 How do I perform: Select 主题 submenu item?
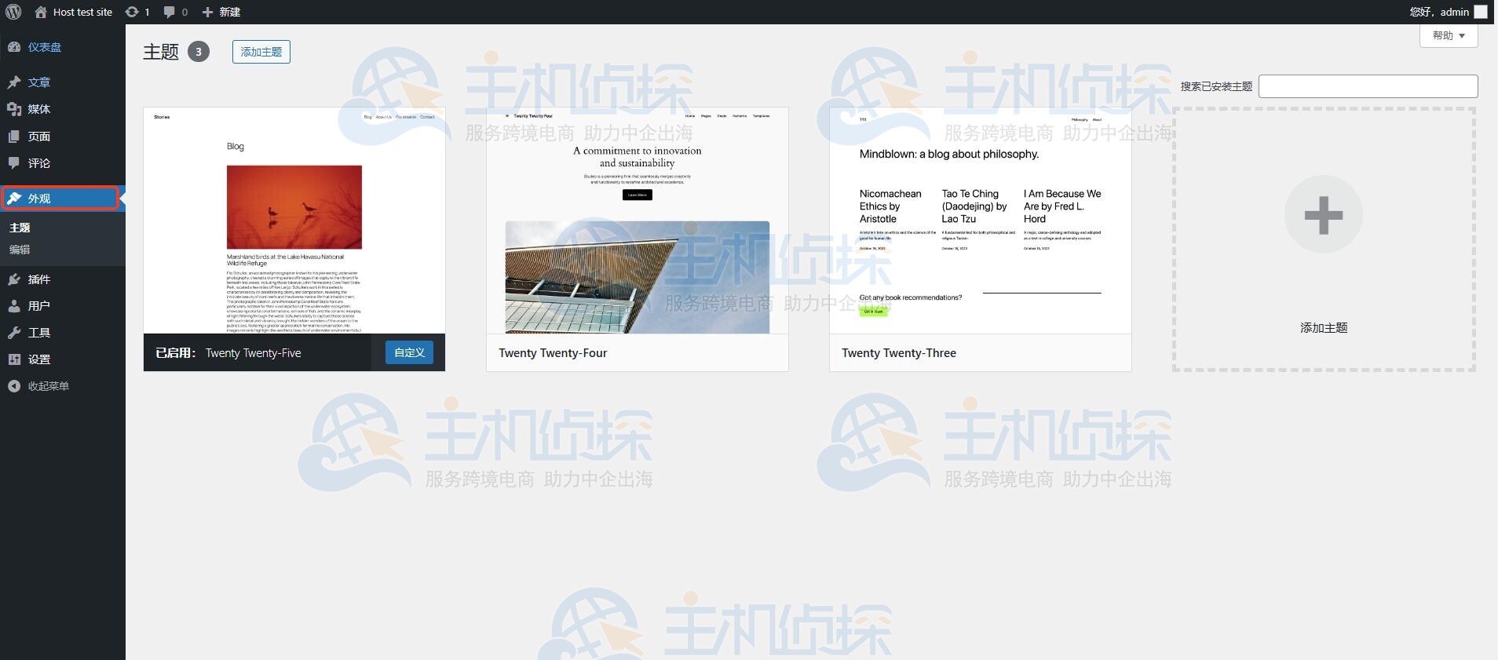pos(20,228)
